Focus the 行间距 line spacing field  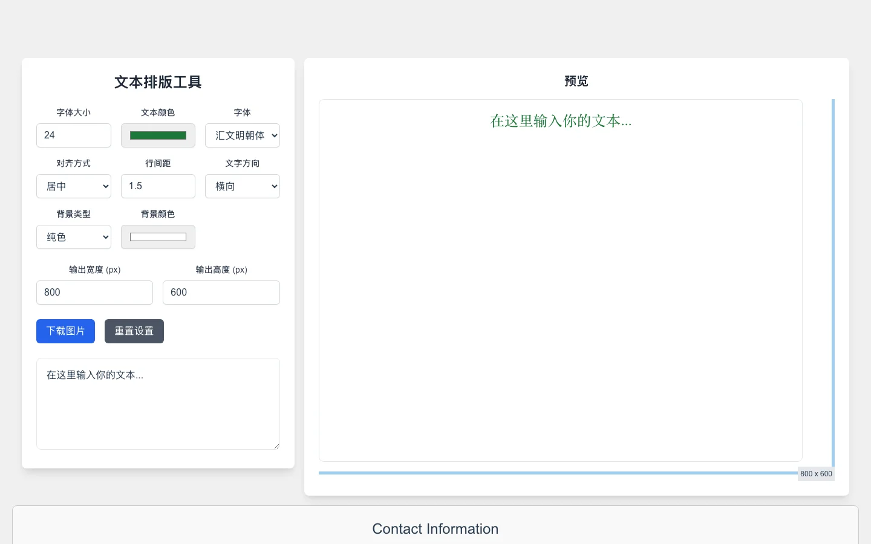point(158,186)
